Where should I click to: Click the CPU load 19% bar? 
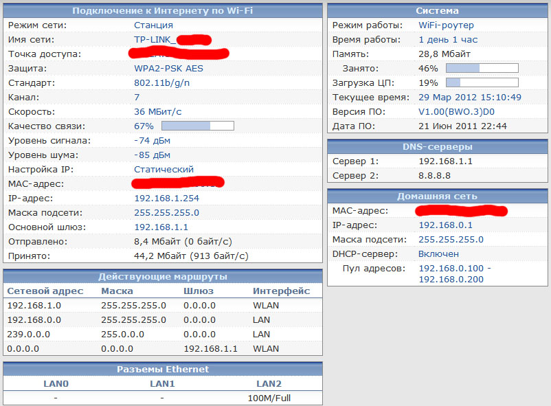pos(482,82)
